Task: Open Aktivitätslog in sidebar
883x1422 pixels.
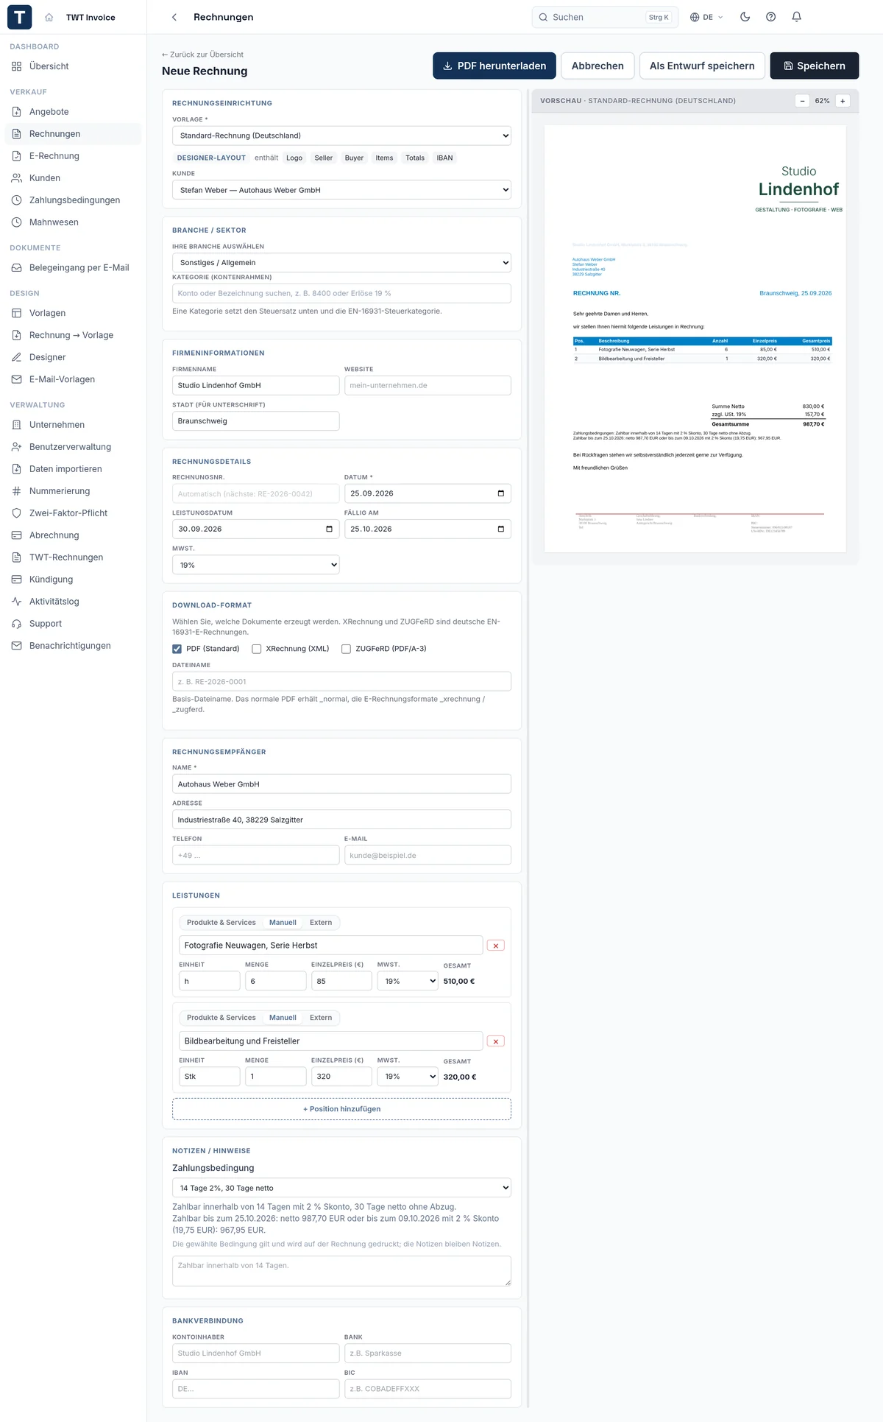Action: (x=74, y=602)
